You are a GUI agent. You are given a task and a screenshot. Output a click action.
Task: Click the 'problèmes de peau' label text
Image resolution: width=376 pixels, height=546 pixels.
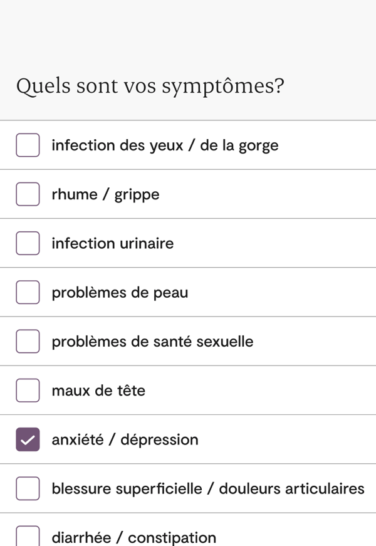click(120, 292)
